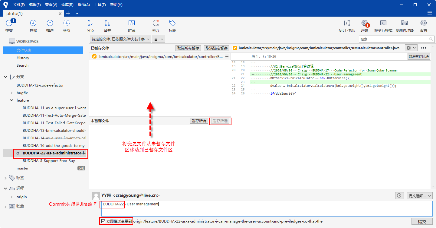
Task: Click the 贮藏 (Stash) toolbar icon
Action: pyautogui.click(x=132, y=24)
